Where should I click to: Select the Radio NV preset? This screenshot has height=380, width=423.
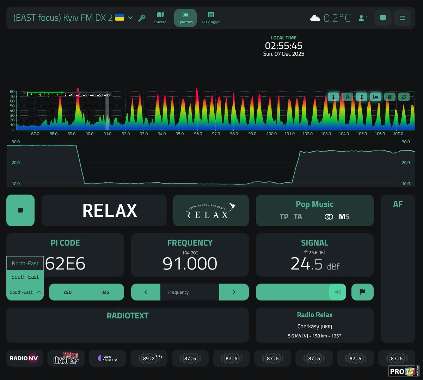click(24, 358)
